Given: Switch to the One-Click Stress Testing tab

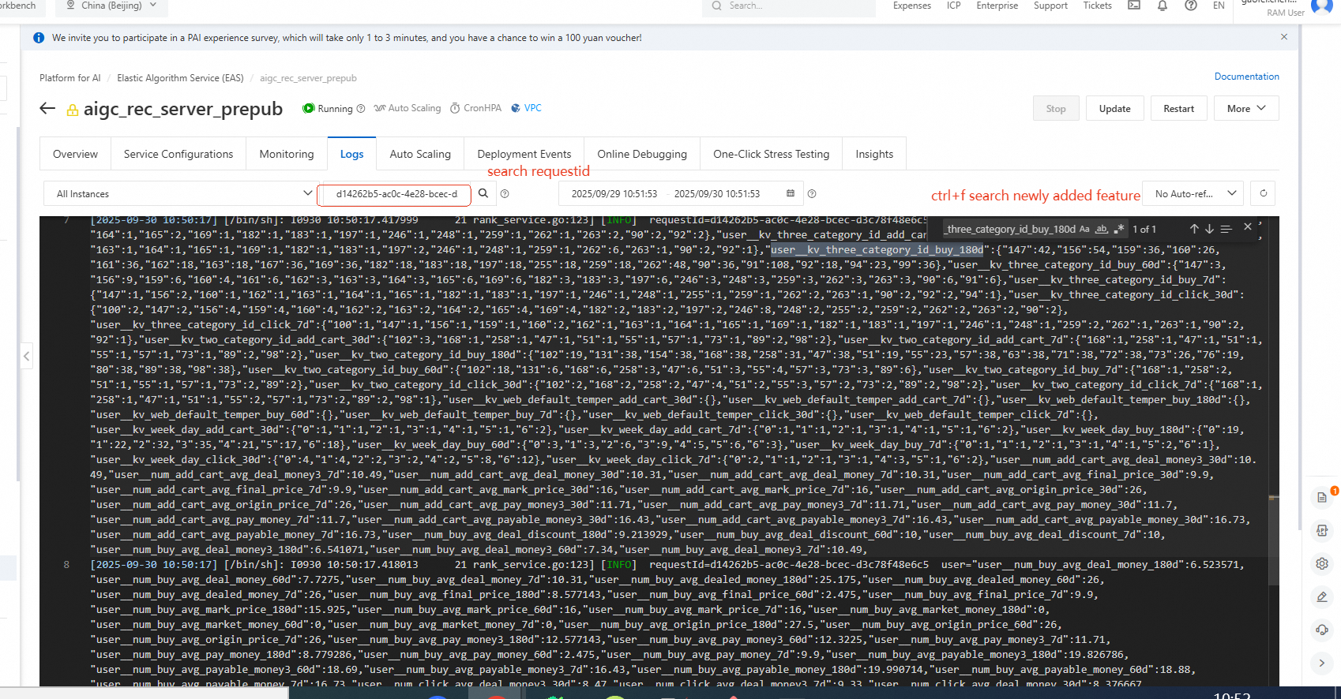Looking at the screenshot, I should 772,154.
